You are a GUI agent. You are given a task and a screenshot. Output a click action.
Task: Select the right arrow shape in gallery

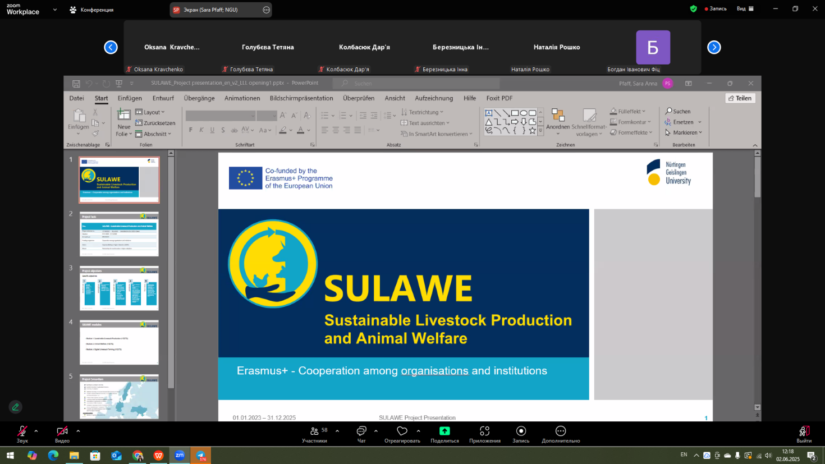pos(515,122)
